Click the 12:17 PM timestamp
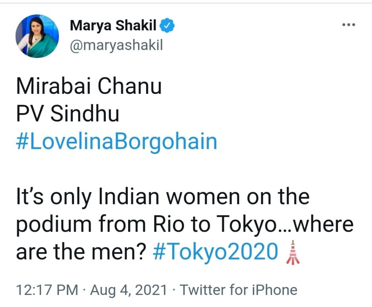 click(47, 290)
